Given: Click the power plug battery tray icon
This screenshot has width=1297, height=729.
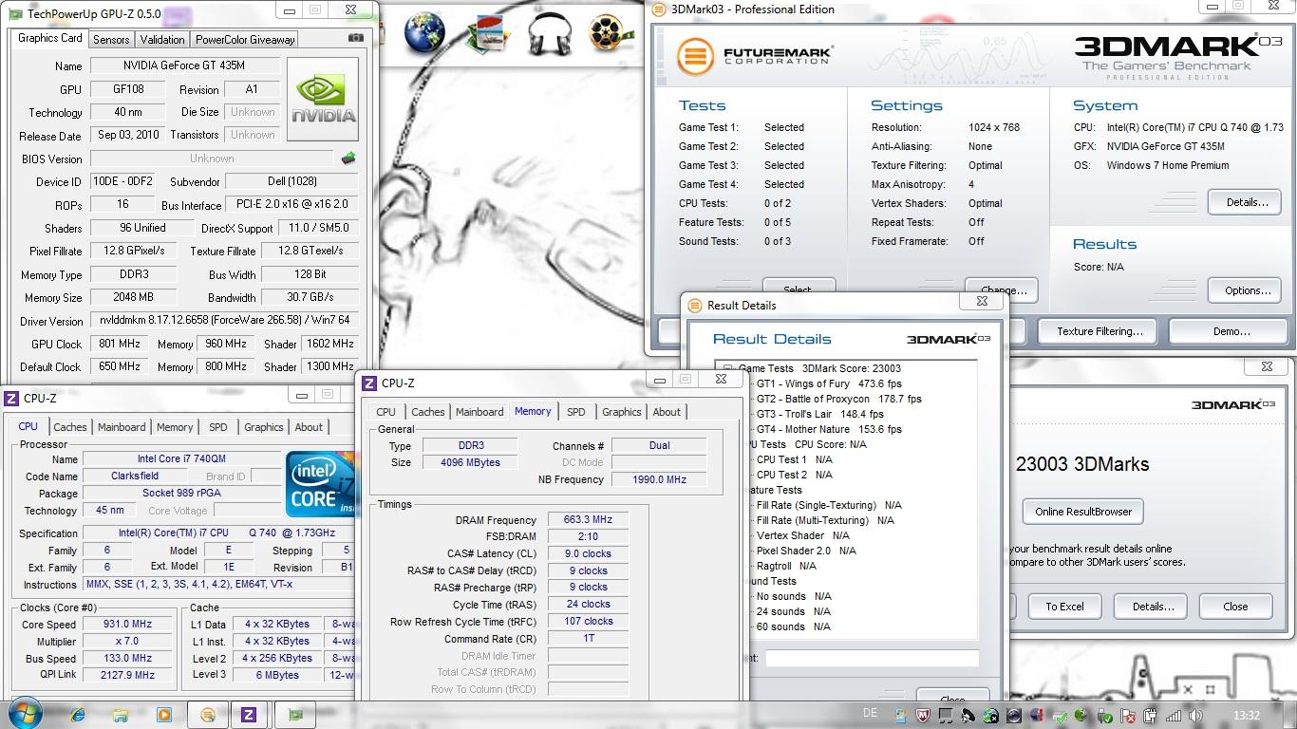Looking at the screenshot, I should pos(1150,716).
